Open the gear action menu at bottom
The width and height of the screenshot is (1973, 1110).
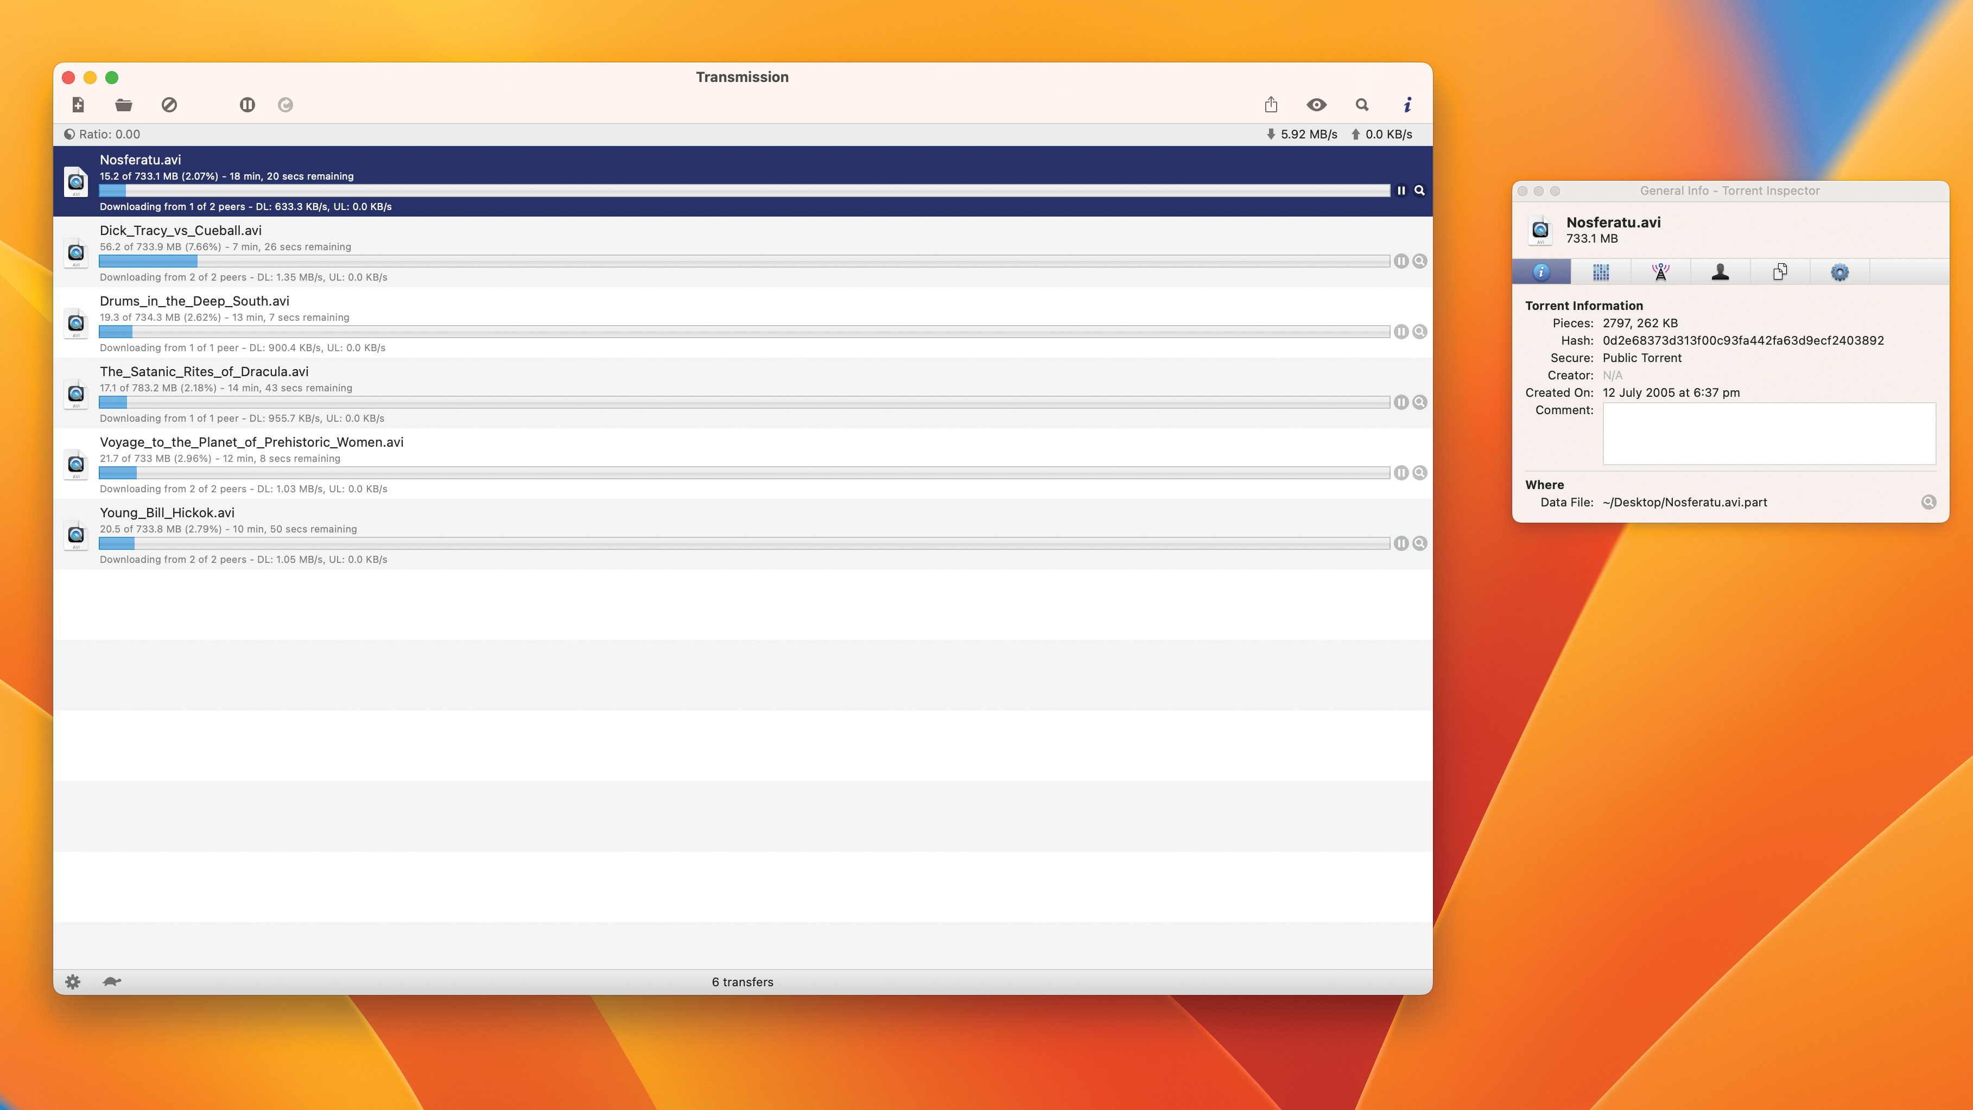[73, 981]
